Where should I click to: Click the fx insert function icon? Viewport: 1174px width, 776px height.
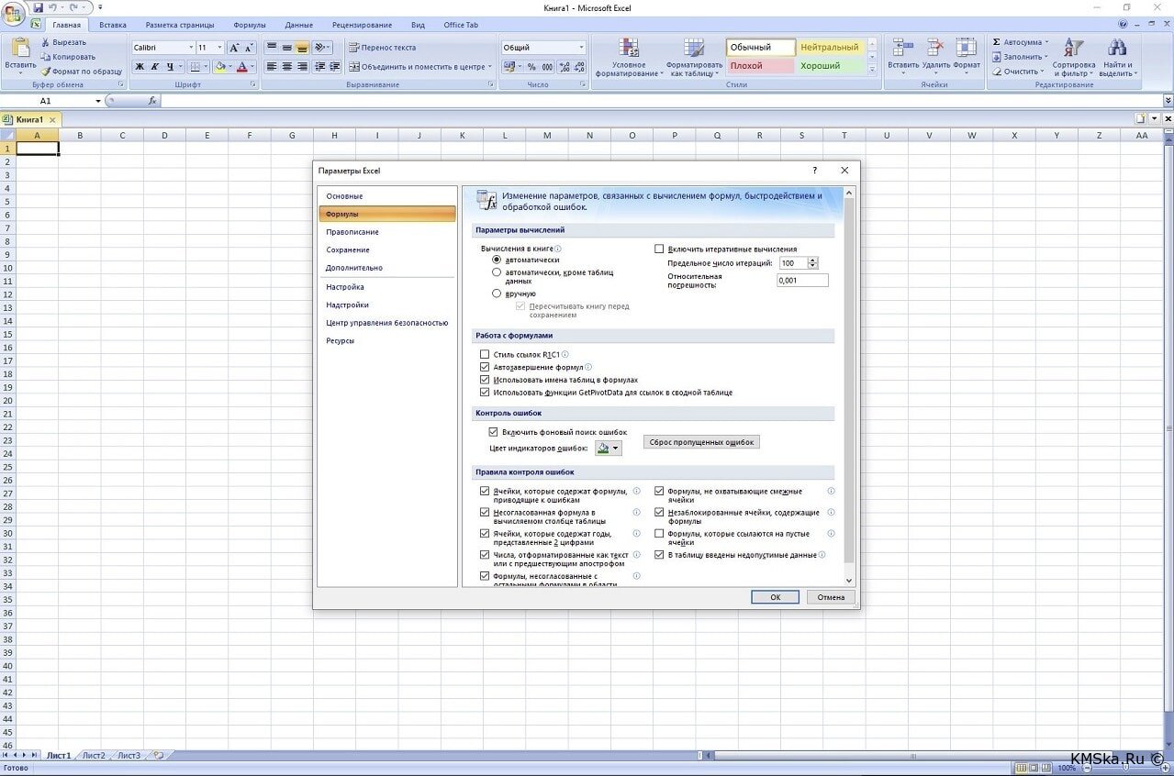coord(153,101)
